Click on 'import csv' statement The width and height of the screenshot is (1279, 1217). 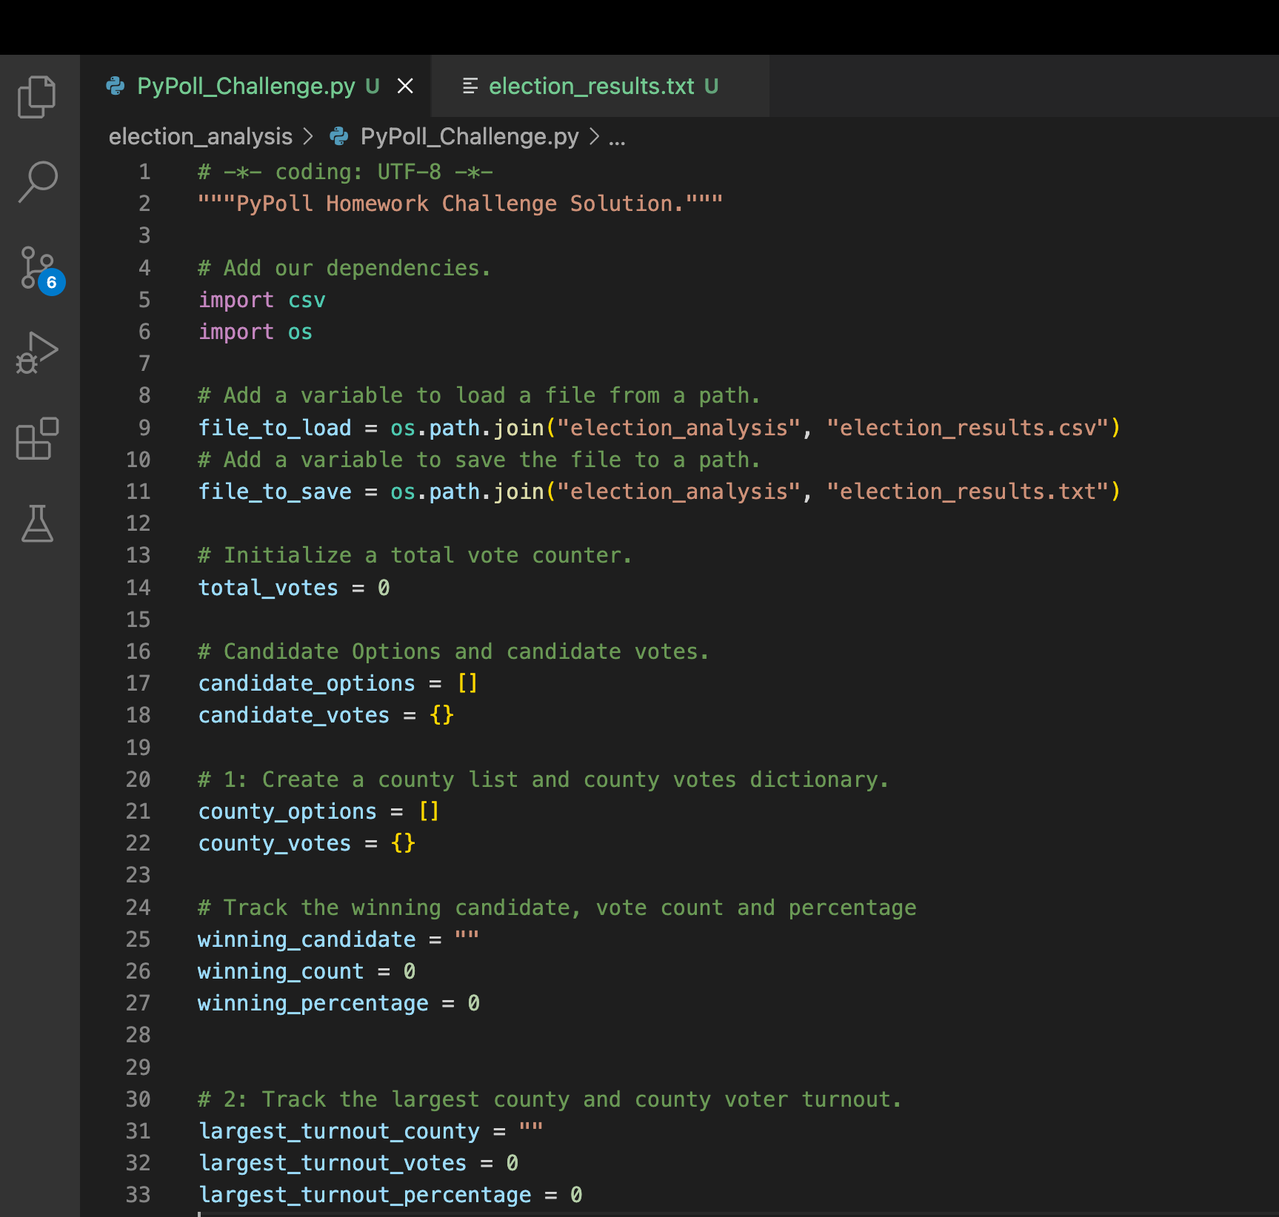coord(262,300)
